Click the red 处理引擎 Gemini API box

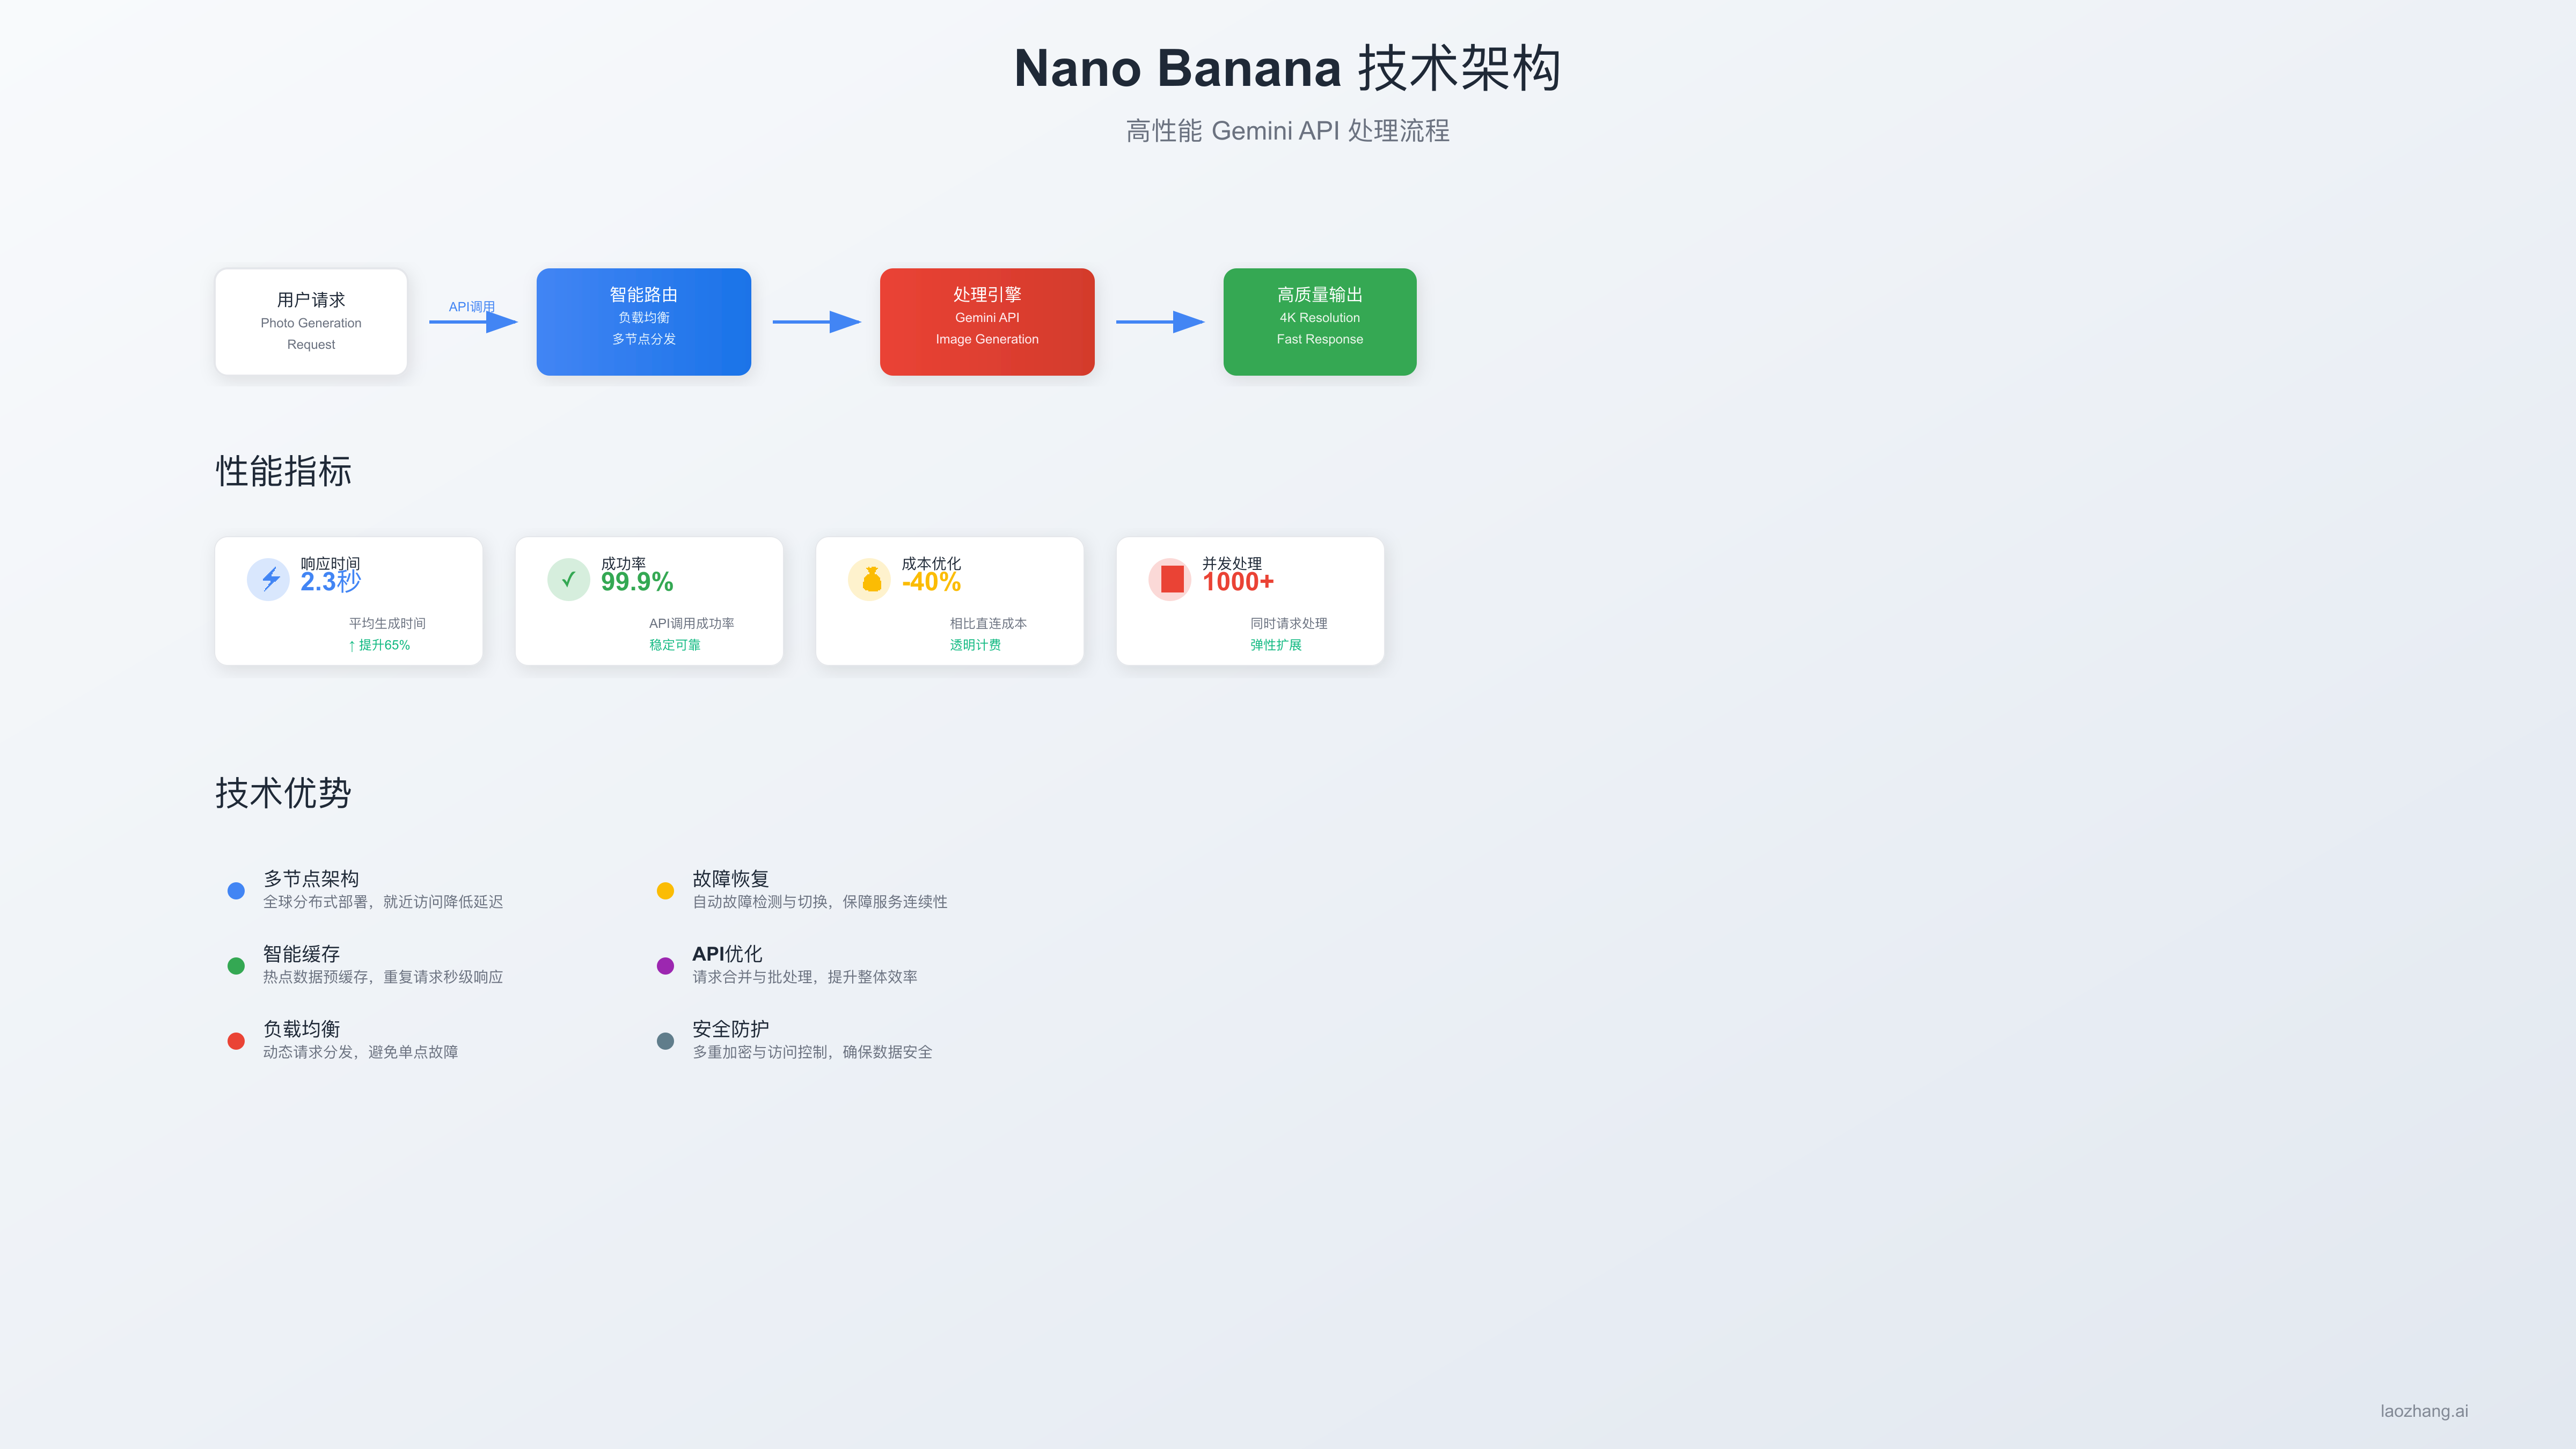coord(987,322)
